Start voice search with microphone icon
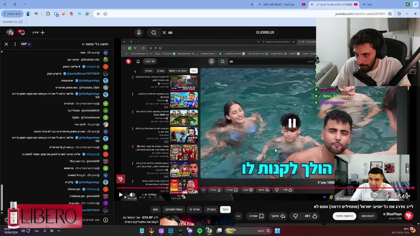Viewport: 420px width, 236px height. point(139,32)
